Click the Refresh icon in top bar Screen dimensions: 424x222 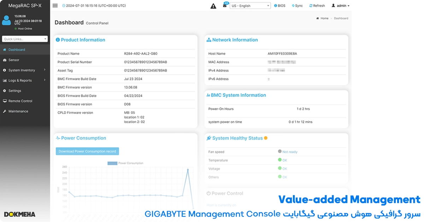tap(311, 6)
